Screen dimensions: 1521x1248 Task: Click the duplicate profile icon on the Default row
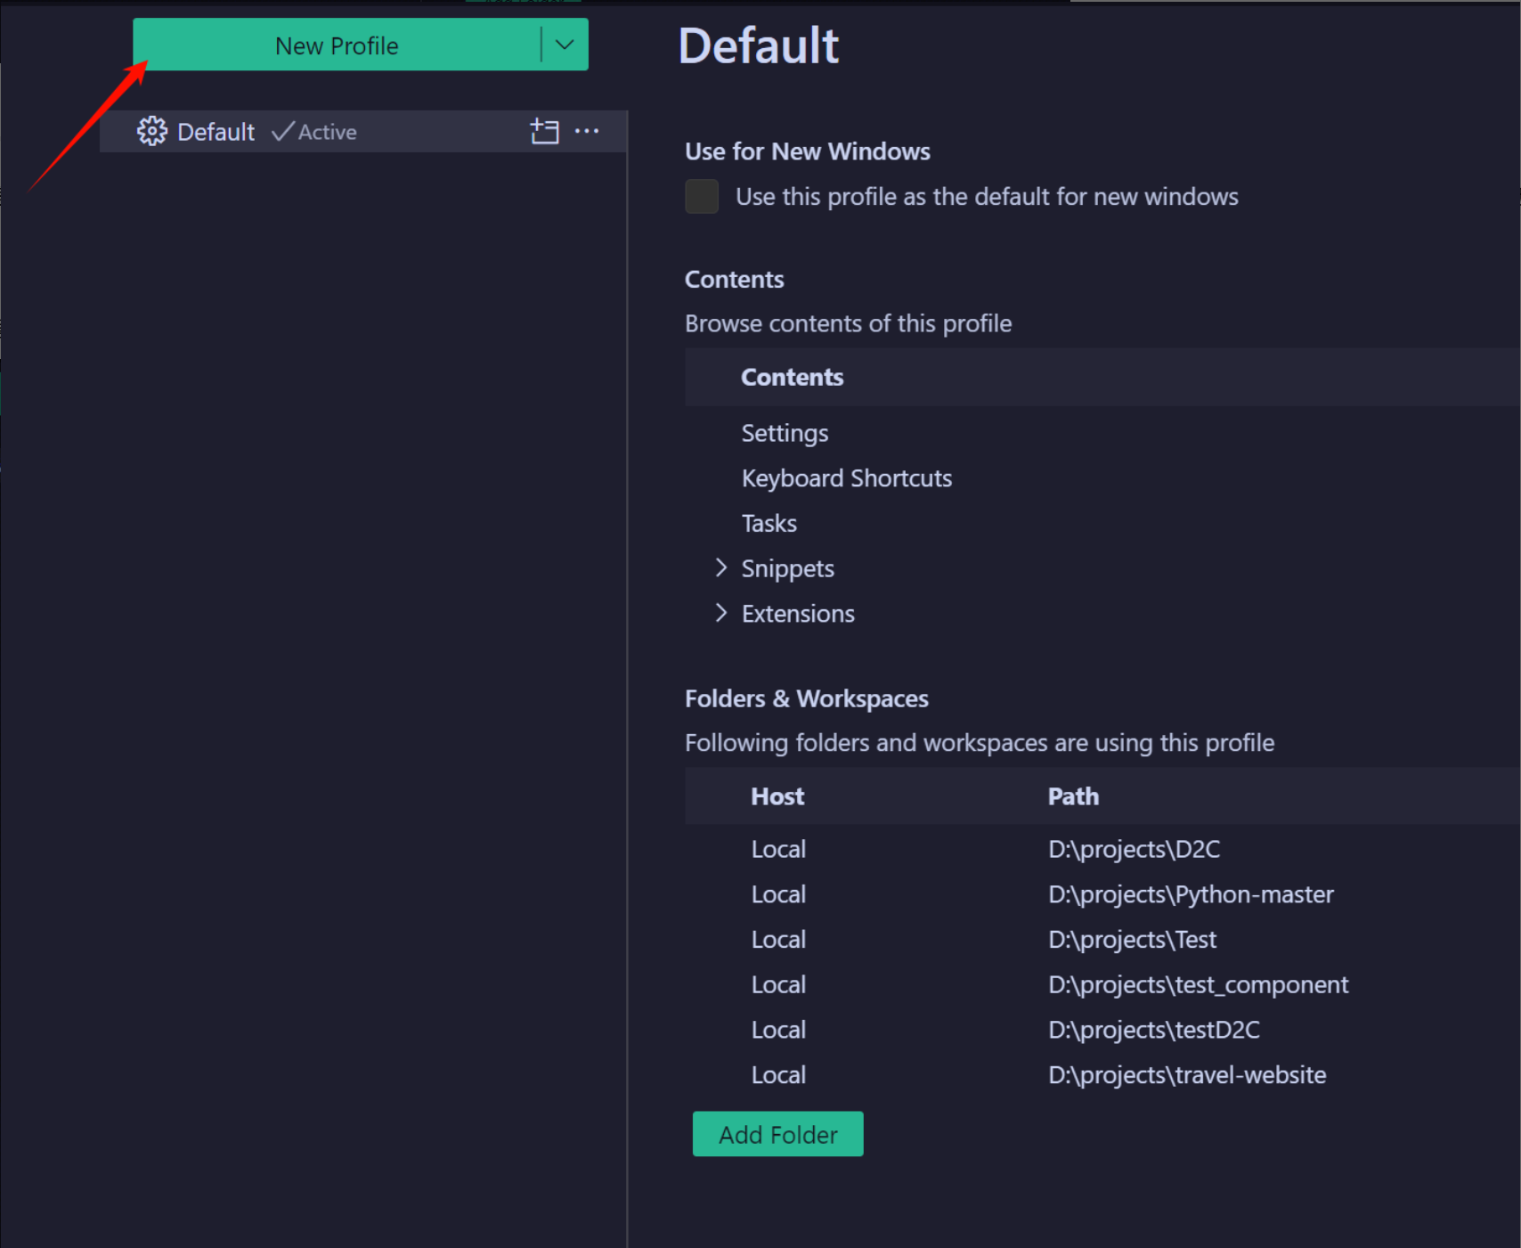(544, 131)
